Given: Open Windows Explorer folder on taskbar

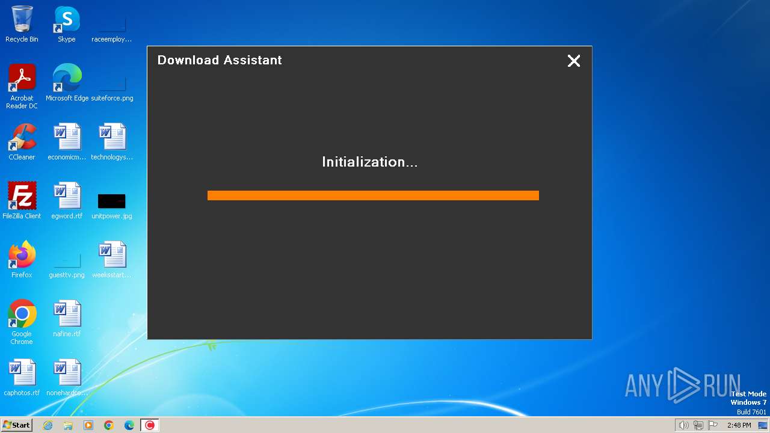Looking at the screenshot, I should pyautogui.click(x=68, y=425).
